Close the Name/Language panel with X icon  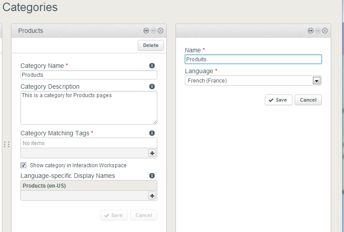(325, 31)
